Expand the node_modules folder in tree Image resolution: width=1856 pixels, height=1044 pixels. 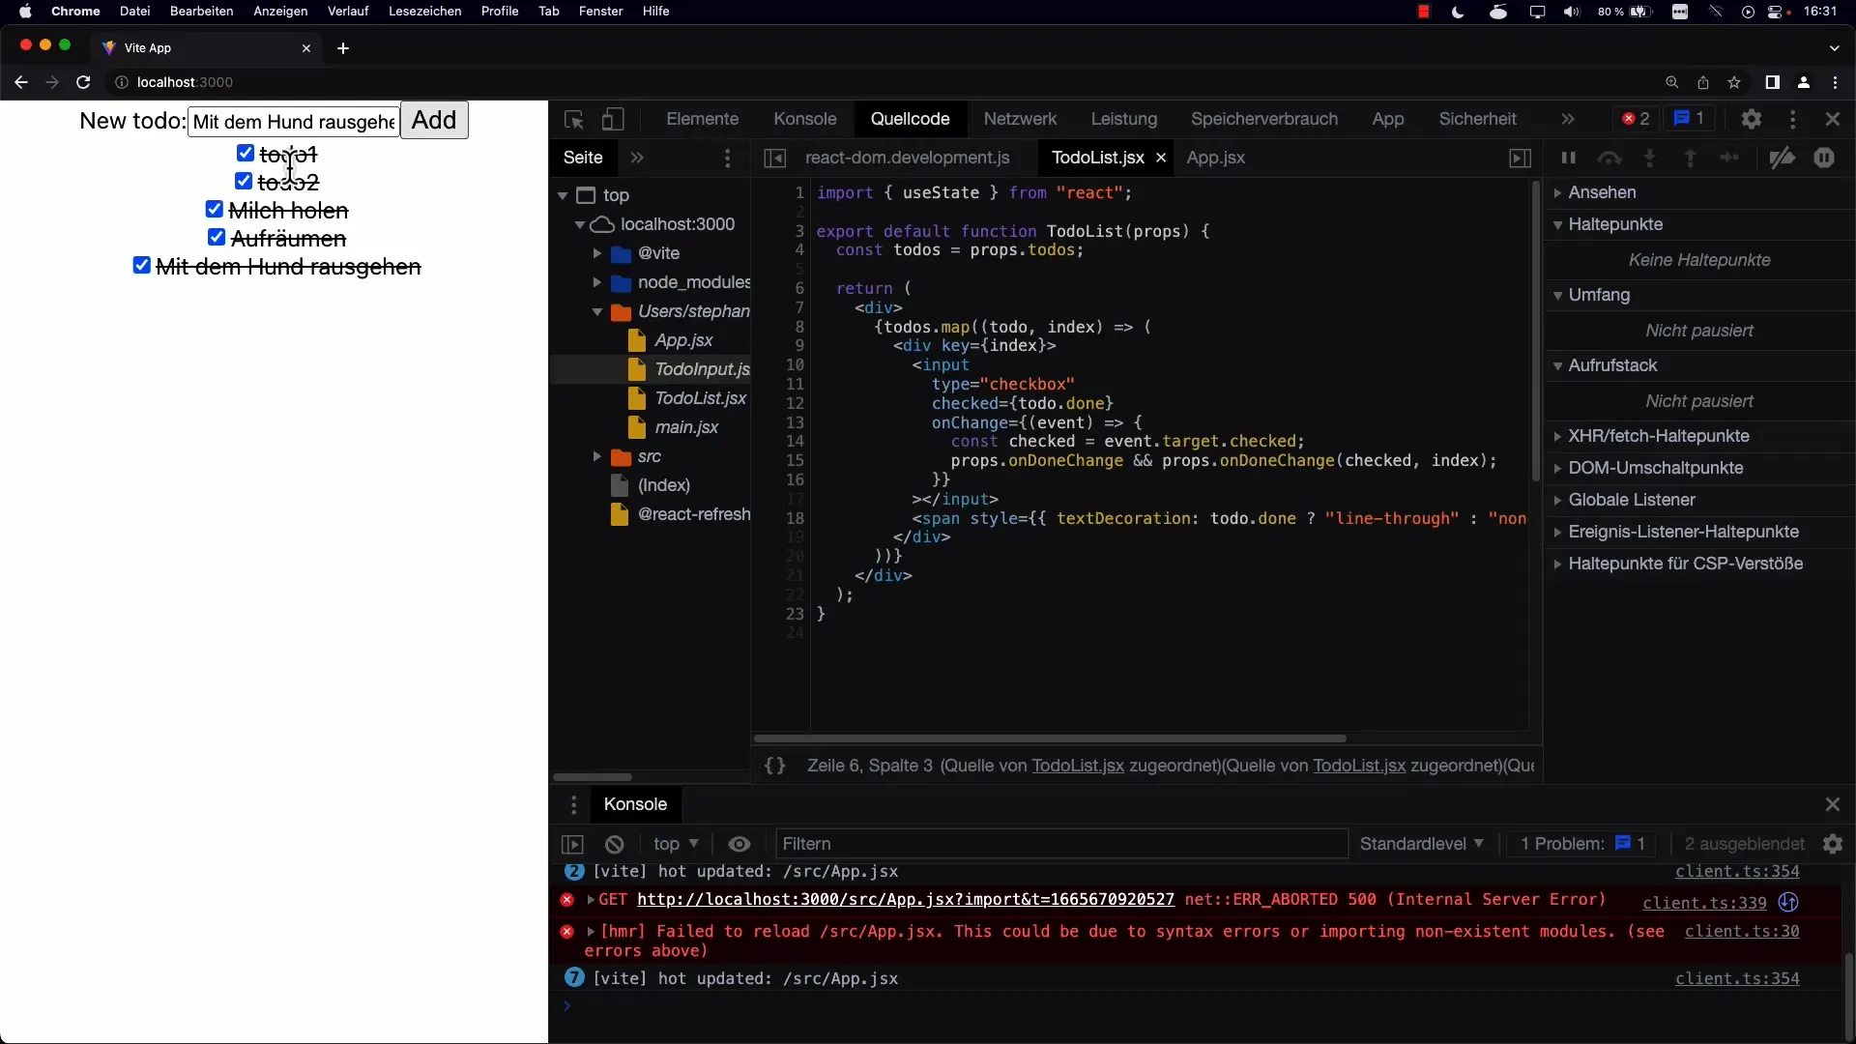[596, 281]
